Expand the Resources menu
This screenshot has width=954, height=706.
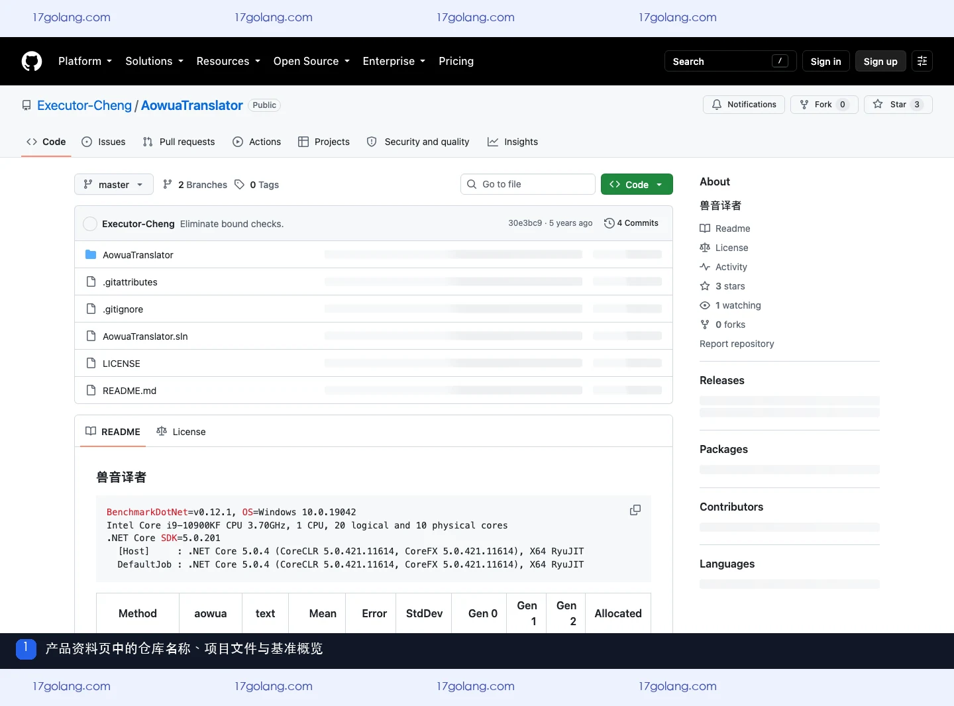229,61
